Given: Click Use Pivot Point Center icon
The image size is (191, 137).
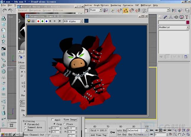Looking at the screenshot, I should pos(106,10).
